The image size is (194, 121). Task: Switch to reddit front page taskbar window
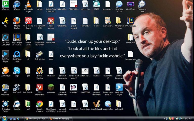[60, 118]
